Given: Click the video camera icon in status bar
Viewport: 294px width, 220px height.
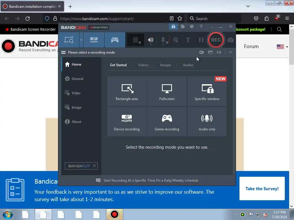Looking at the screenshot, I should pos(202,52).
